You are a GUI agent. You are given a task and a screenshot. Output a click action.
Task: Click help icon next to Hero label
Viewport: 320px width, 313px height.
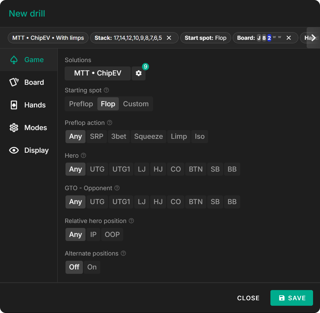tap(83, 155)
